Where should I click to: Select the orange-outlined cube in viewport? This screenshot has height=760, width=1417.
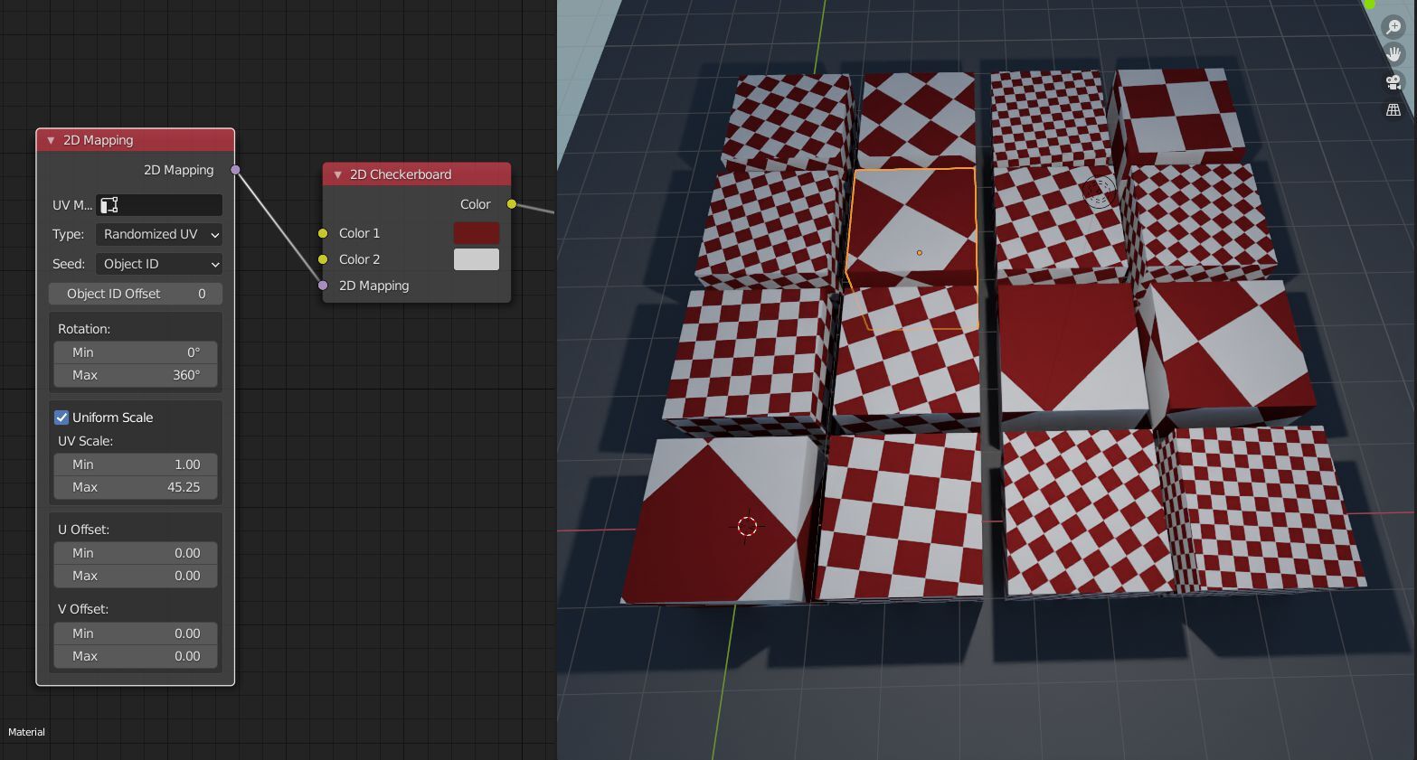coord(915,226)
